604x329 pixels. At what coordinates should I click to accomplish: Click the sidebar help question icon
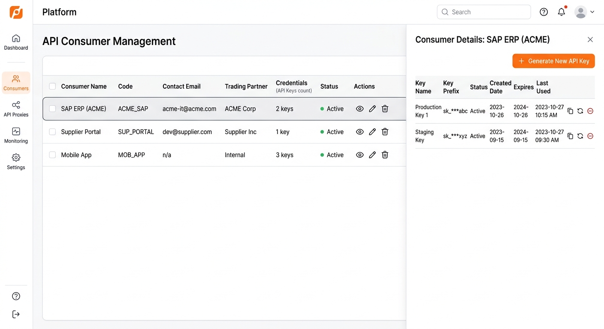point(16,296)
